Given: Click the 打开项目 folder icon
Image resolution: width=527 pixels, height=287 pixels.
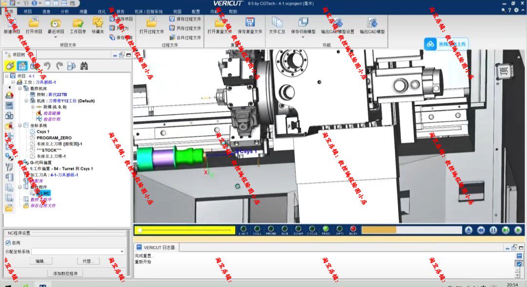Looking at the screenshot, I should (x=34, y=23).
